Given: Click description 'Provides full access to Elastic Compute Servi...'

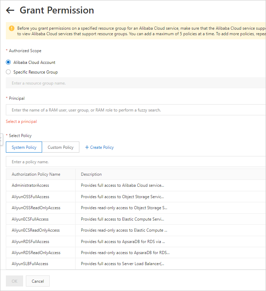Looking at the screenshot, I should point(122,219).
